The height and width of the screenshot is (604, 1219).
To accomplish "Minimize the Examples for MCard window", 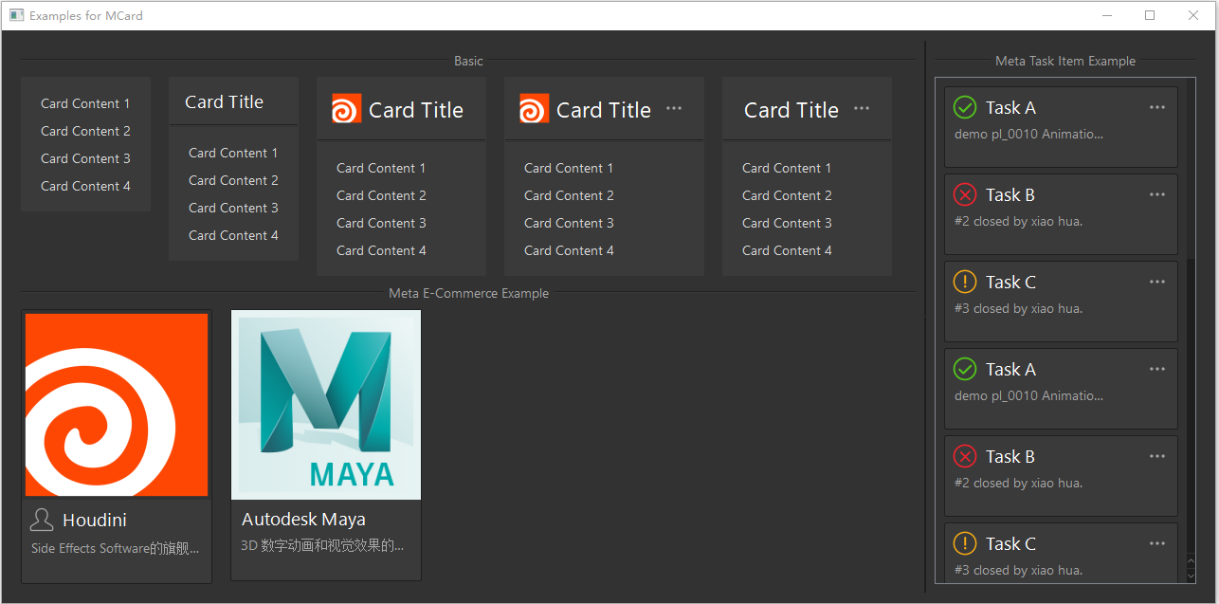I will 1106,15.
